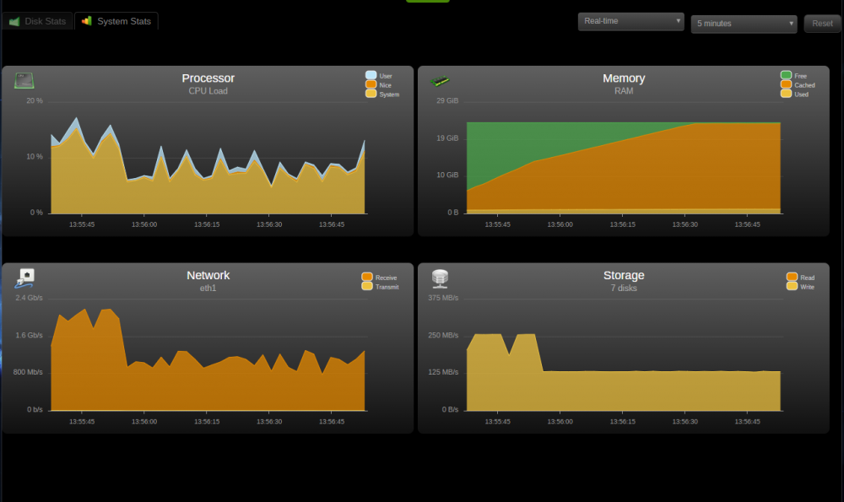
Task: Toggle the Cached series in Memory legend
Action: 798,85
